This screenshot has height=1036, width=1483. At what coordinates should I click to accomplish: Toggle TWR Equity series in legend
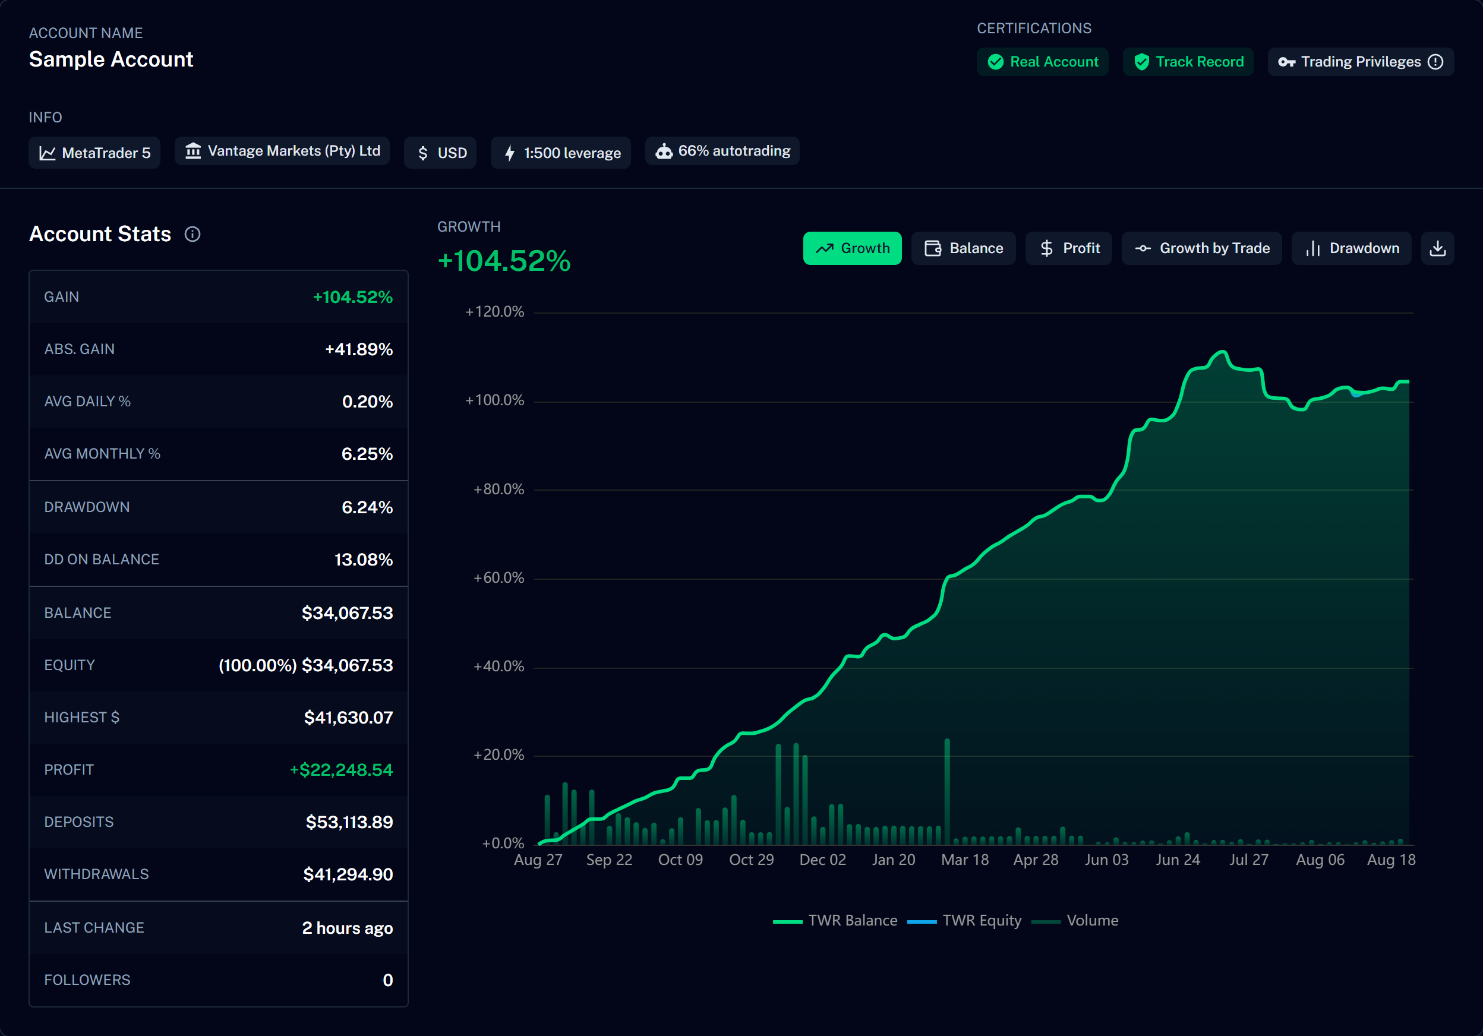pyautogui.click(x=964, y=920)
